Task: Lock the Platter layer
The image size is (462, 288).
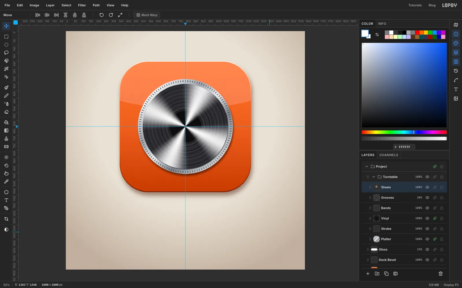Action: (x=442, y=239)
